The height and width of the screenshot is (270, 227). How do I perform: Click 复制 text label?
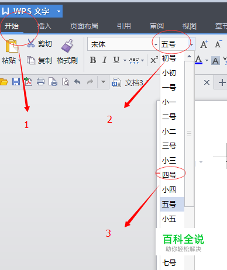tap(45, 61)
